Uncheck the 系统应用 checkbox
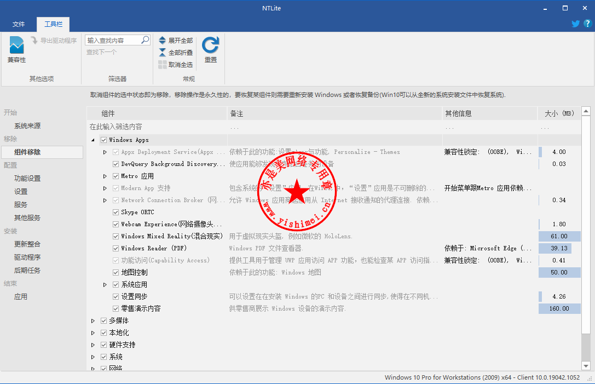Screen dimensions: 595x384 click(115, 284)
